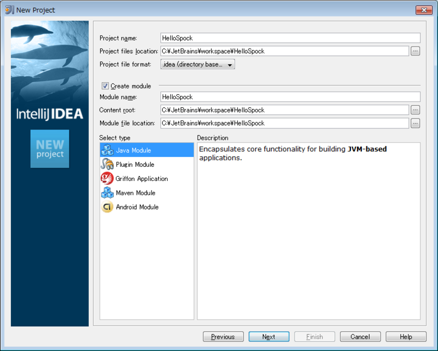438x351 pixels.
Task: Browse for Content root folder
Action: click(416, 110)
